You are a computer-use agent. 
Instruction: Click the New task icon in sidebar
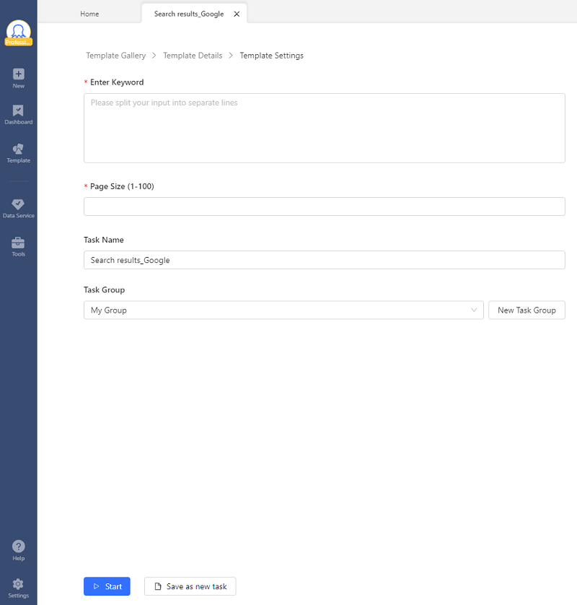click(x=19, y=78)
